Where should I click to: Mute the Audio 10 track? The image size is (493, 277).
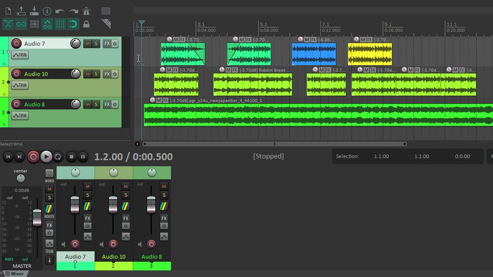tap(87, 74)
